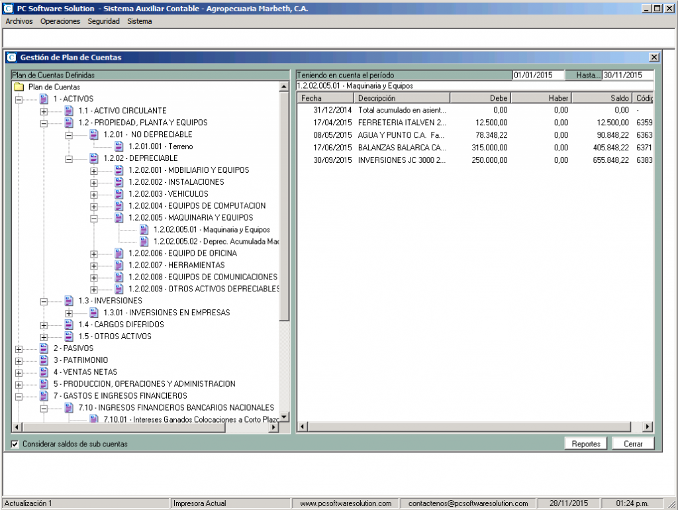
Task: Open the Sistema menu
Action: pyautogui.click(x=139, y=21)
